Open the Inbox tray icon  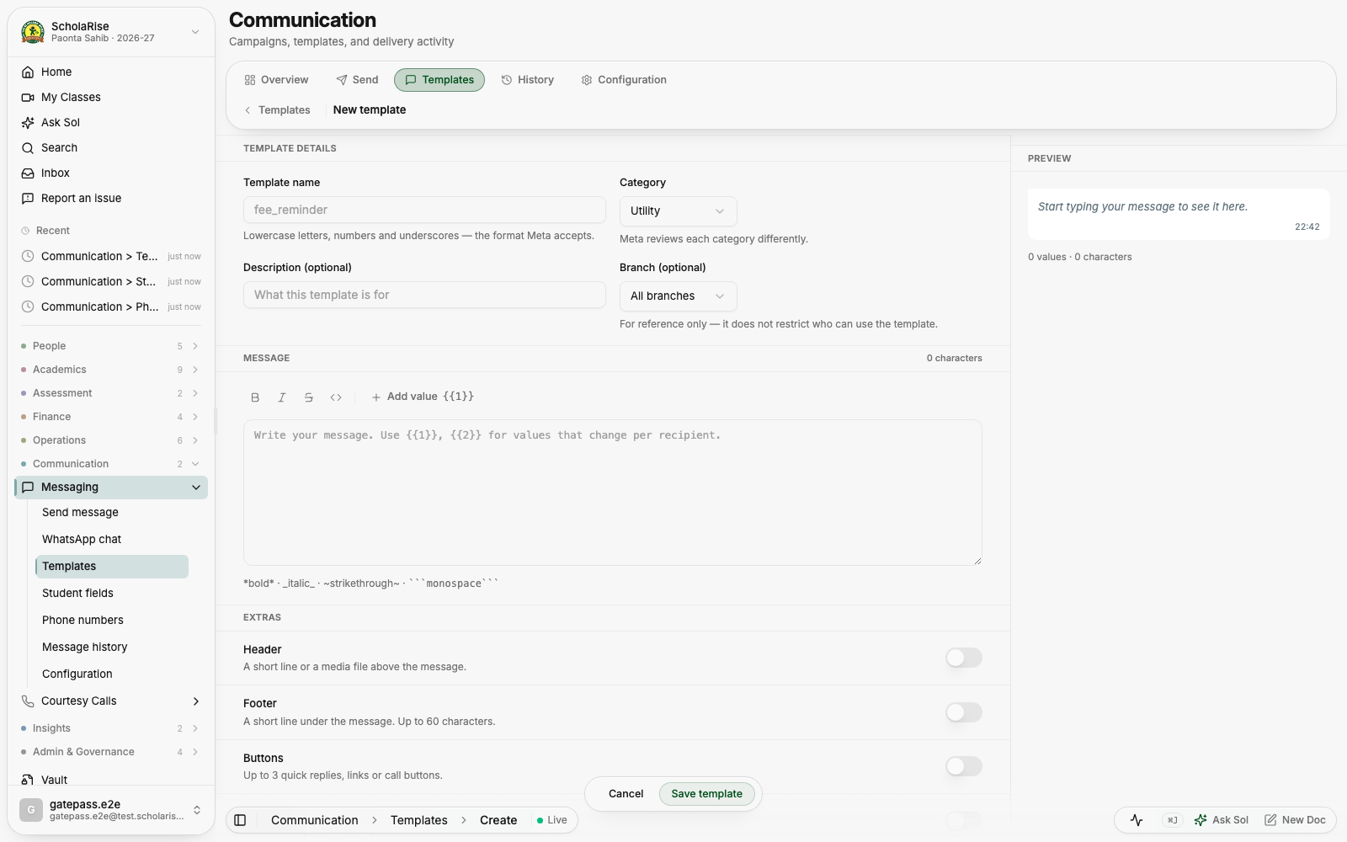point(28,173)
